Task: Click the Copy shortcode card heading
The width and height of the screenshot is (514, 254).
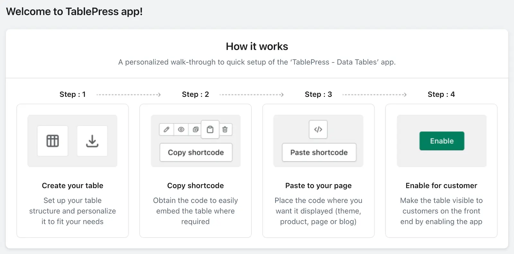Action: tap(195, 186)
